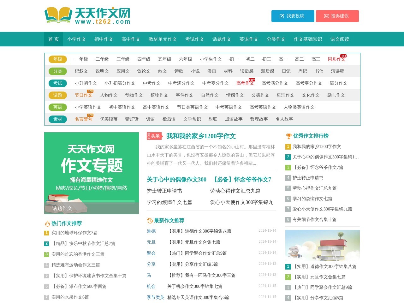Viewport: 404px width, 303px height.
Task: Click the pencil icon in 我要投稿 button
Action: [x=281, y=16]
